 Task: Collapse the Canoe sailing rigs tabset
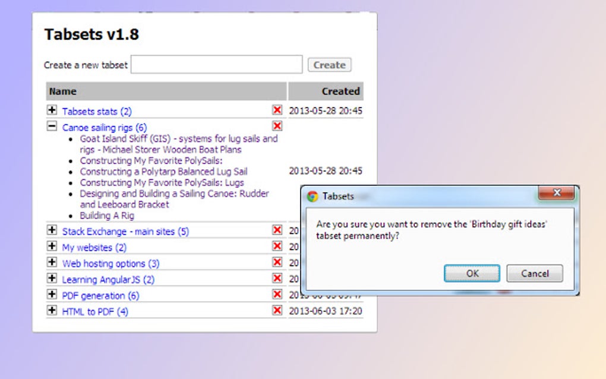click(52, 126)
